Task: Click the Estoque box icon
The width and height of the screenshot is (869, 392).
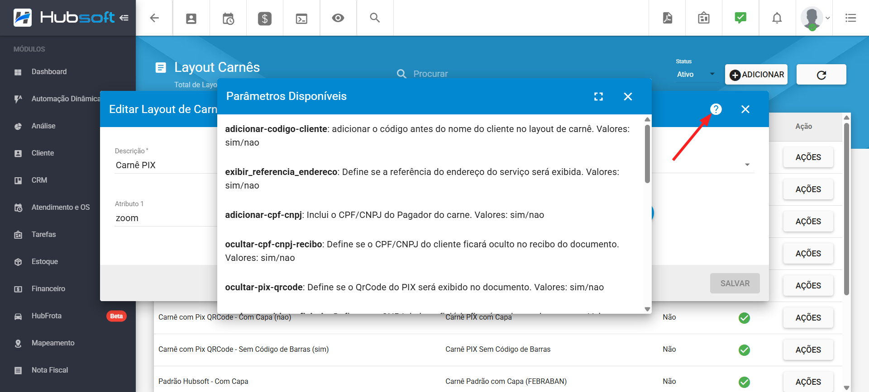Action: (x=18, y=262)
